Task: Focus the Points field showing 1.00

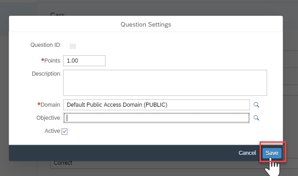Action: tap(85, 61)
